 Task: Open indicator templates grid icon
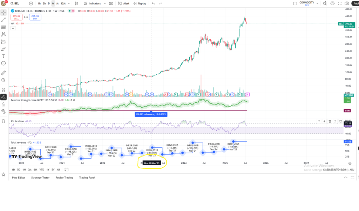(x=111, y=3)
